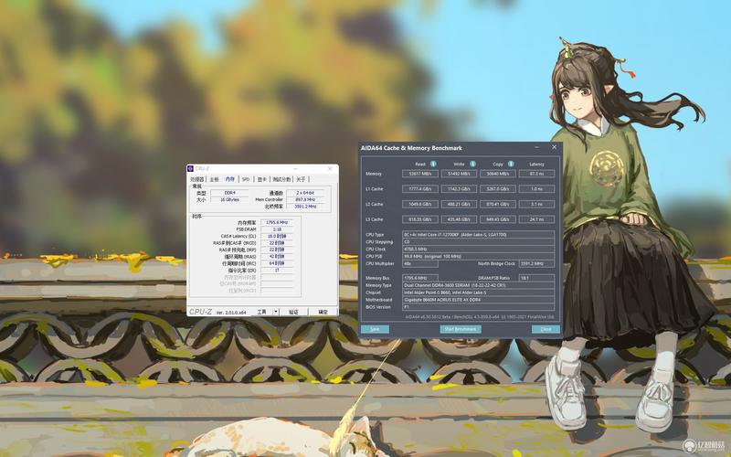Click the 指令比率 (CR) value 1T

pos(277,270)
